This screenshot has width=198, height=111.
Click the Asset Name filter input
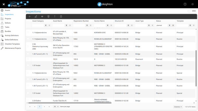[58, 26]
